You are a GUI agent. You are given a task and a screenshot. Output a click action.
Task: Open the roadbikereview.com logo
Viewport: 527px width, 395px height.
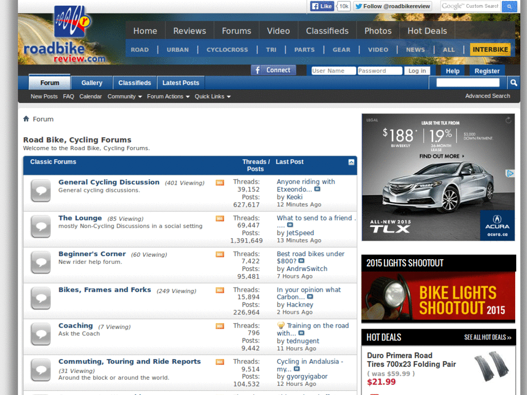[x=65, y=35]
